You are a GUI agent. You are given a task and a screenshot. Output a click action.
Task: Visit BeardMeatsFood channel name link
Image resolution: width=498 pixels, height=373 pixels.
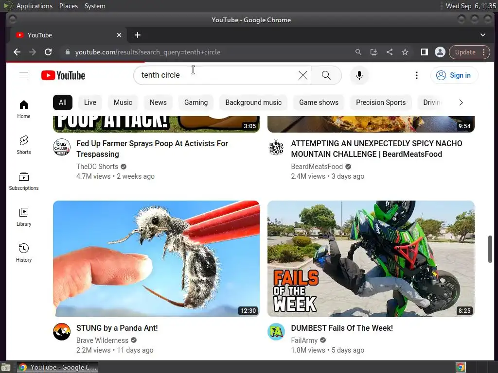[x=317, y=167]
